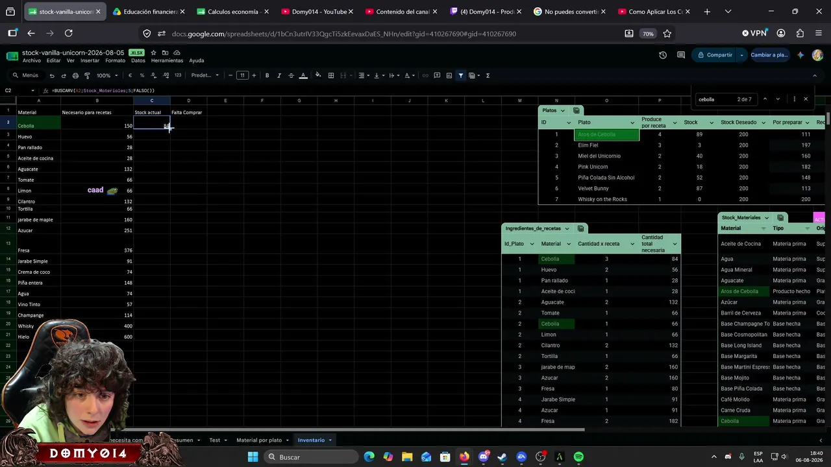The height and width of the screenshot is (467, 831).
Task: Click the Undo icon in the toolbar
Action: click(x=52, y=75)
